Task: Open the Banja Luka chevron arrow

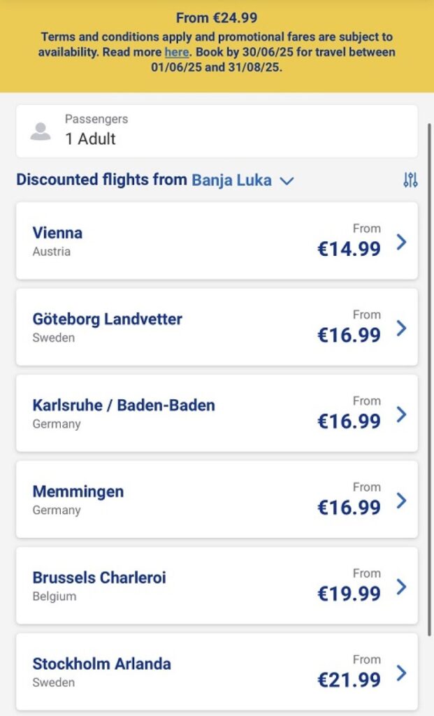Action: point(287,180)
